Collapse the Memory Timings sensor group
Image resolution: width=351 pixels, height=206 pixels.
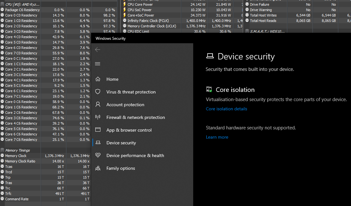coord(2,150)
